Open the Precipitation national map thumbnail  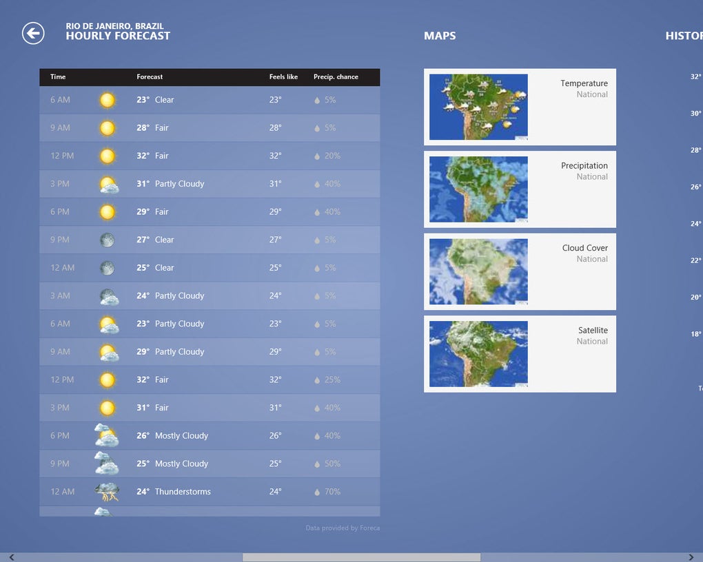tap(478, 189)
